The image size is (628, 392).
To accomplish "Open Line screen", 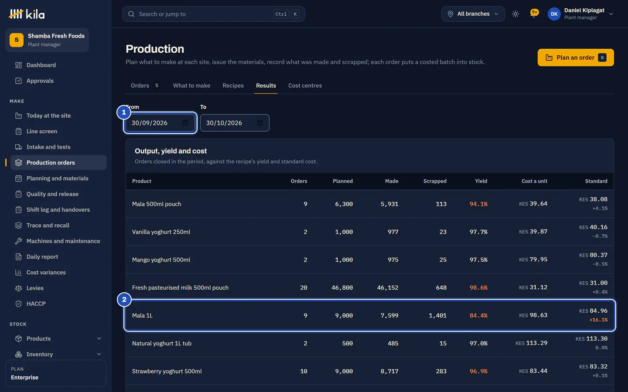I will coord(58,131).
